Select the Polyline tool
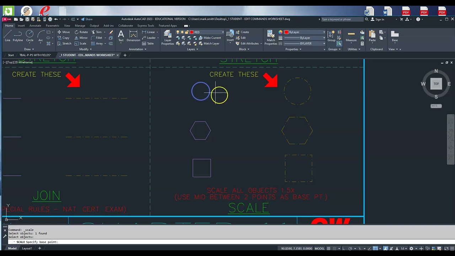This screenshot has height=256, width=455. tap(18, 36)
